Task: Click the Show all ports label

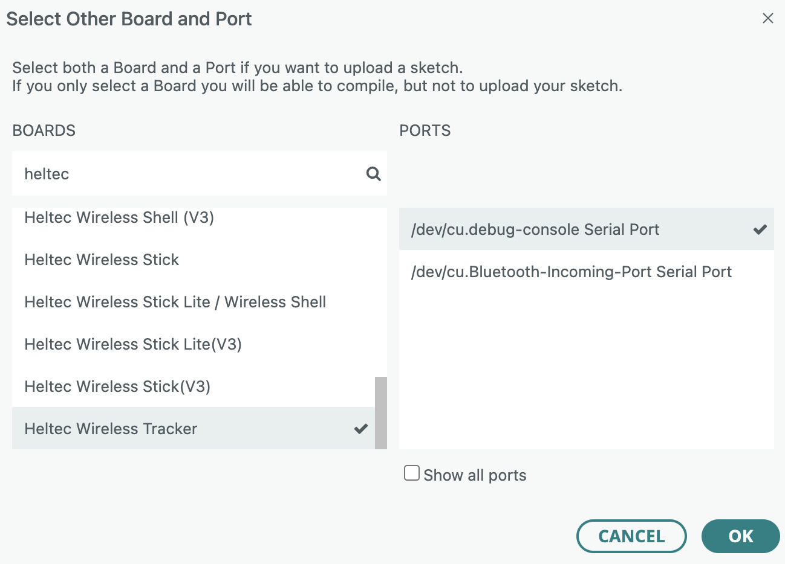Action: tap(475, 475)
